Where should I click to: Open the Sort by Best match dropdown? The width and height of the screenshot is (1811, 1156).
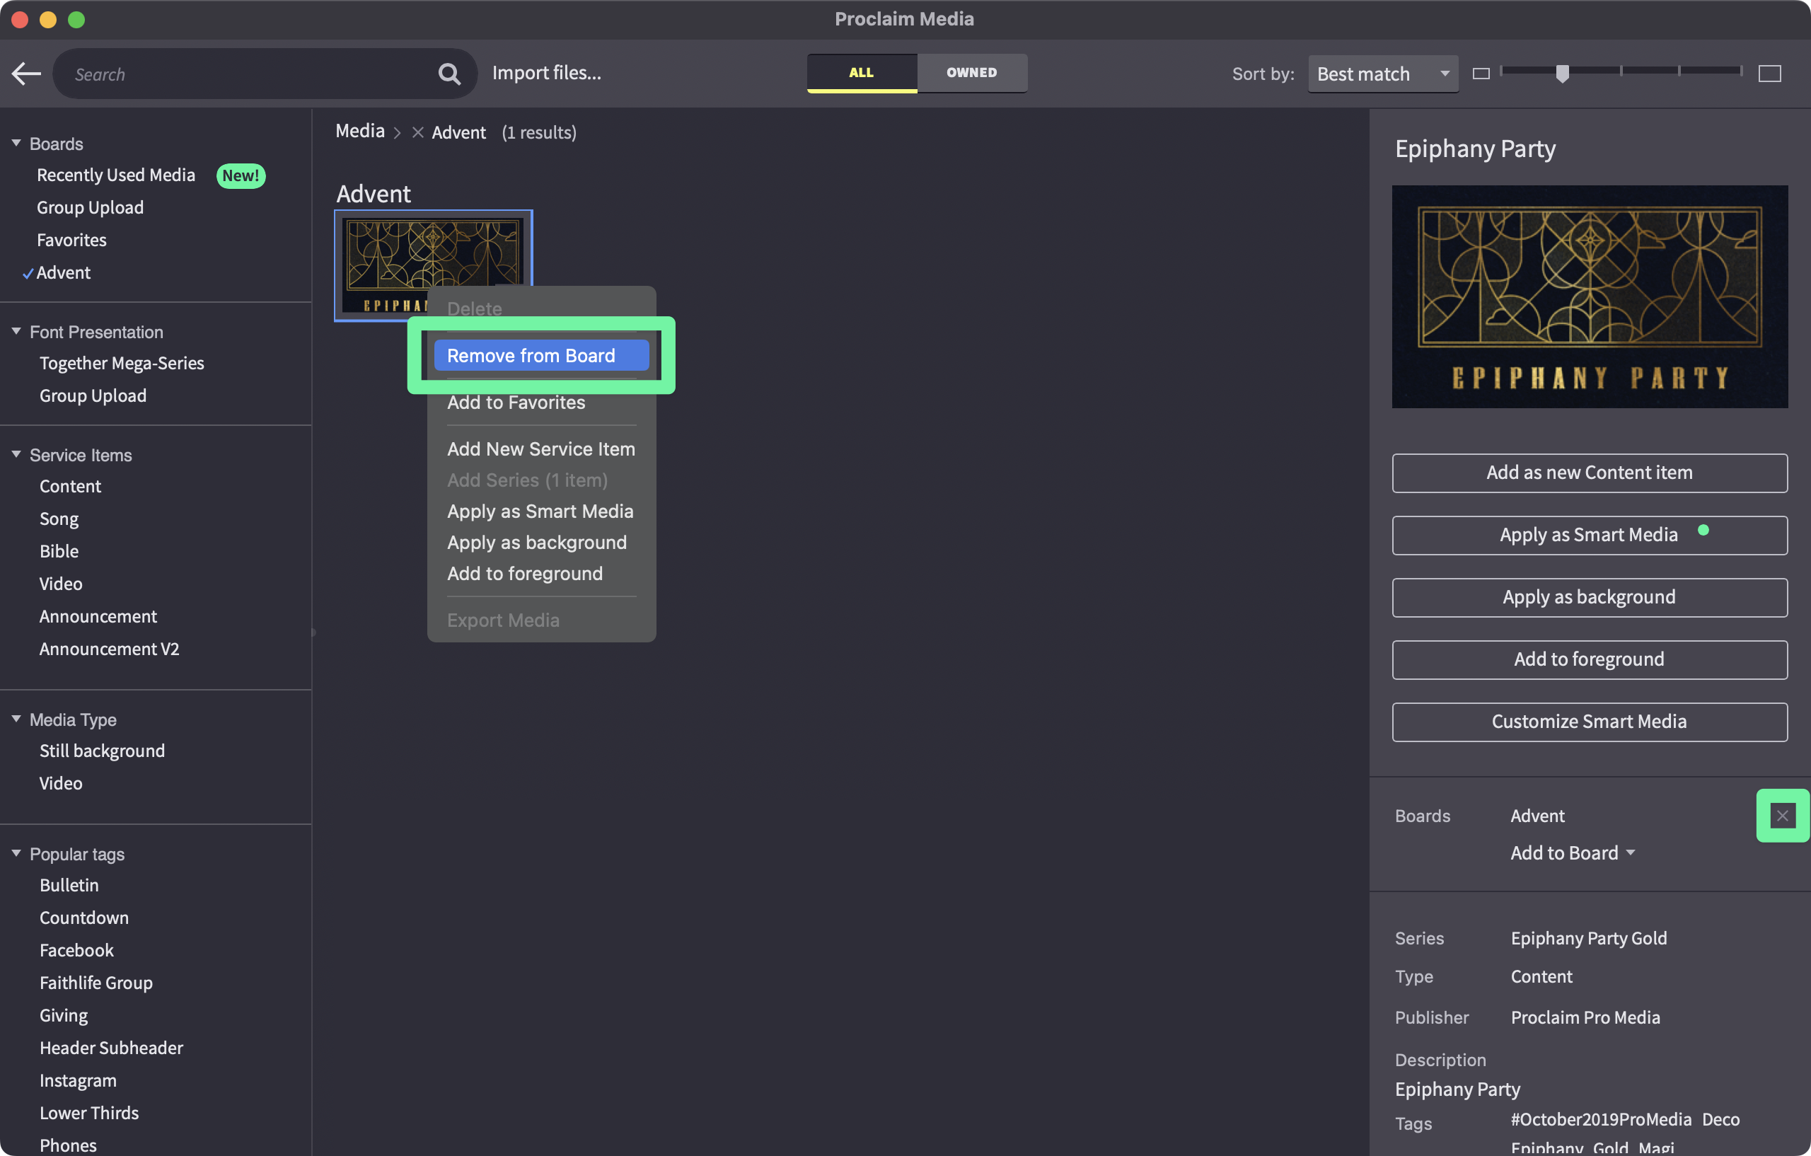[1383, 74]
